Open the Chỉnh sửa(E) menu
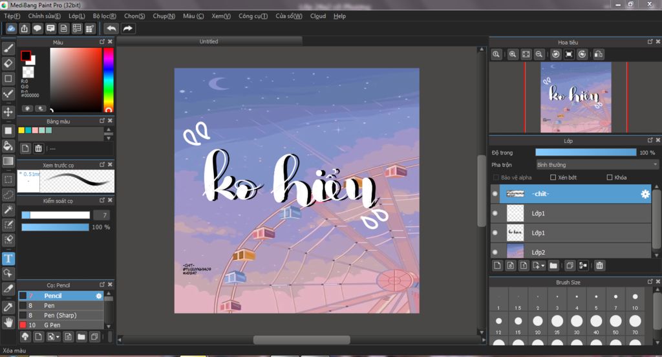Screen dimensions: 662x357 pos(45,16)
